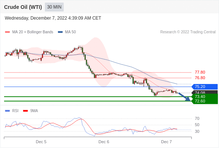This screenshot has height=148, width=219.
Task: Click the RSI 50 axis level label
Action: pyautogui.click(x=197, y=125)
